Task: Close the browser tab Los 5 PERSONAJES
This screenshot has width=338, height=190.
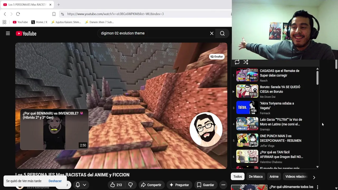Action: [x=50, y=5]
